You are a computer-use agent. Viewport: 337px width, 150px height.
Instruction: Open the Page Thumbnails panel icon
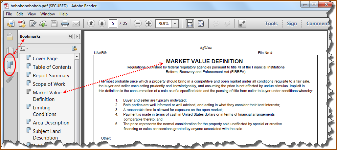tap(10, 50)
